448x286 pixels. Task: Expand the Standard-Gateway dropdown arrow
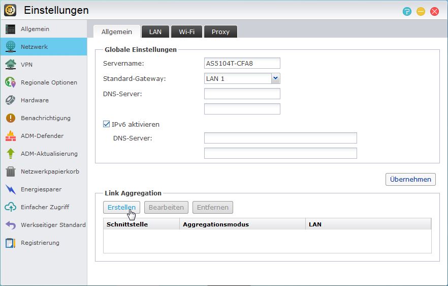click(x=275, y=78)
